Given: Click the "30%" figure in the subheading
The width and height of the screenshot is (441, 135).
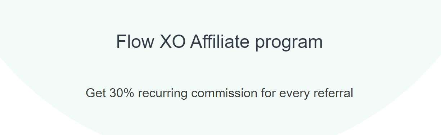Looking at the screenshot, I should tap(122, 93).
